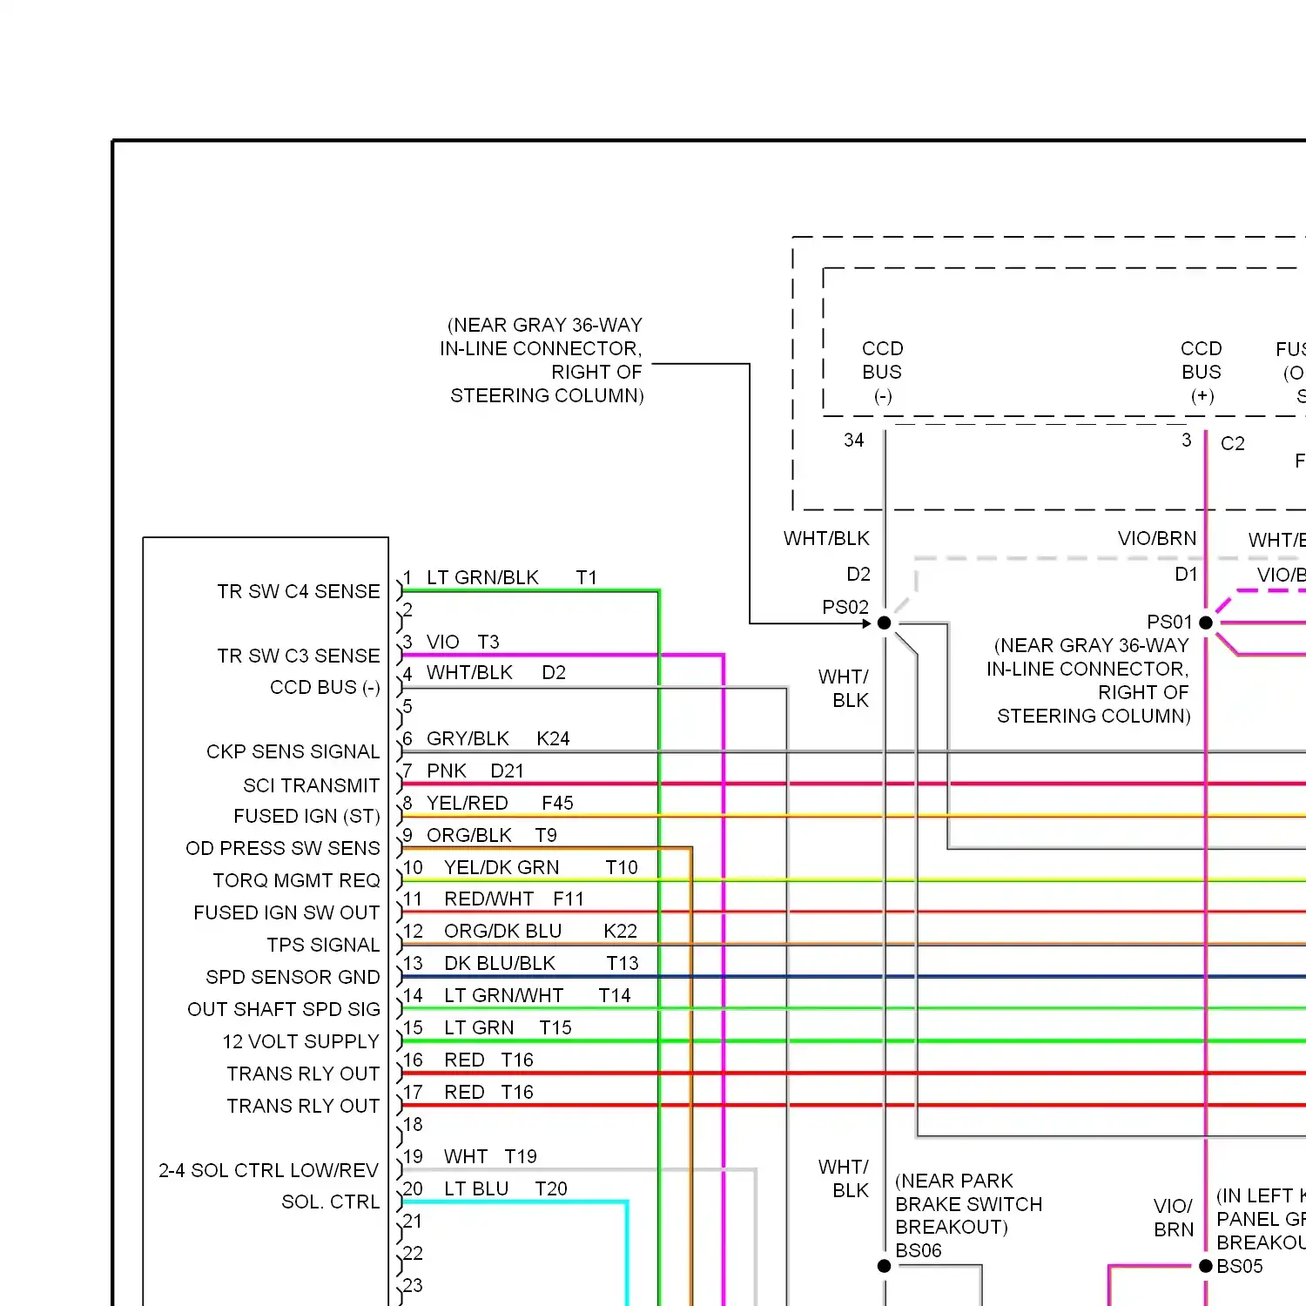Screen dimensions: 1306x1306
Task: Click the 'D2' circuit label near PS02
Action: click(858, 574)
